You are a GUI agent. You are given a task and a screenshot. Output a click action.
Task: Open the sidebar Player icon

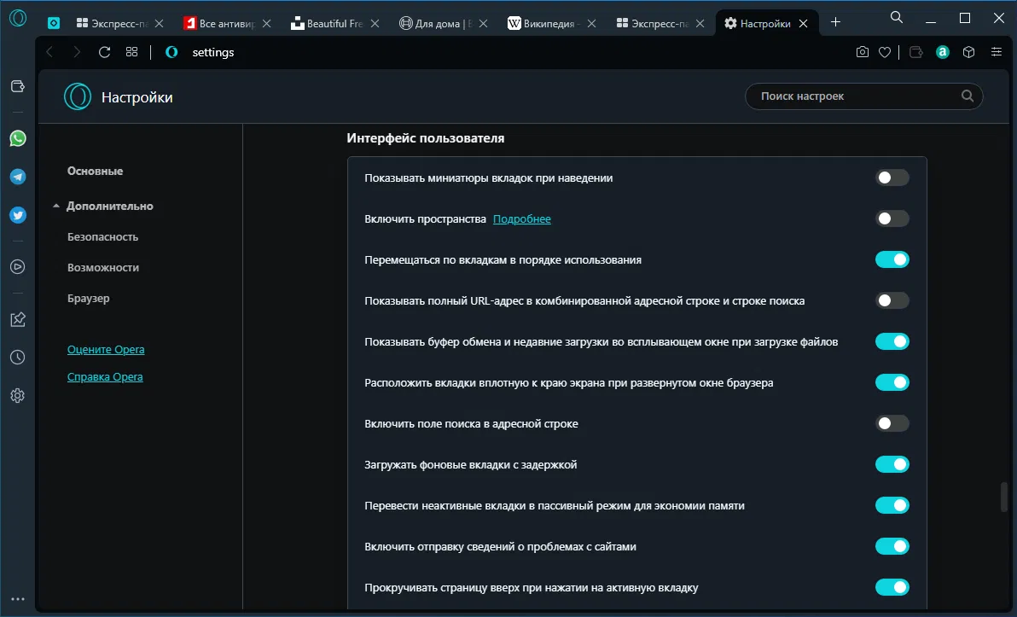(18, 266)
